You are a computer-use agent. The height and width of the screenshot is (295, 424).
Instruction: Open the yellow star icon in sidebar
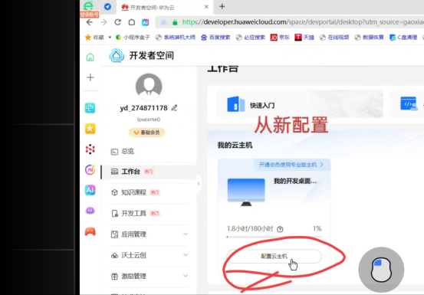(90, 129)
